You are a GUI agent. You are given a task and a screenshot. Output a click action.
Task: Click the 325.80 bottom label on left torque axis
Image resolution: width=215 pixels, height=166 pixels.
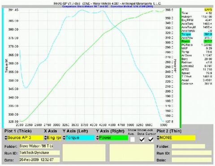point(13,122)
